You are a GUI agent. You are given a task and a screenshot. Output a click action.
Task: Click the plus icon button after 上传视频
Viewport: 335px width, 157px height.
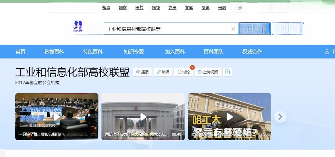point(227,72)
